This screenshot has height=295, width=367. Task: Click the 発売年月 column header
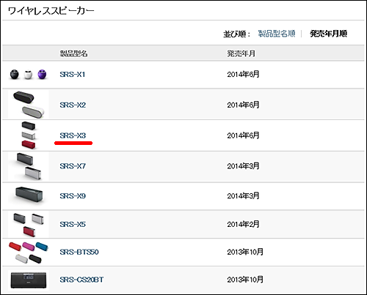[x=241, y=53]
